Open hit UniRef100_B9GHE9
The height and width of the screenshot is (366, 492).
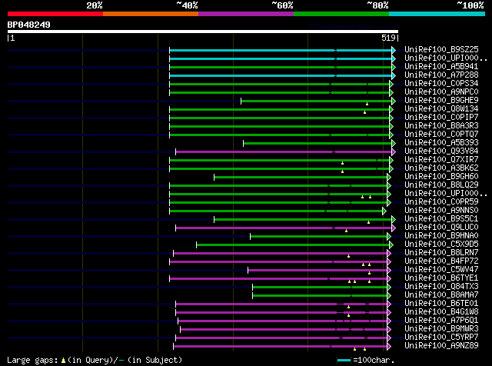[x=441, y=101]
